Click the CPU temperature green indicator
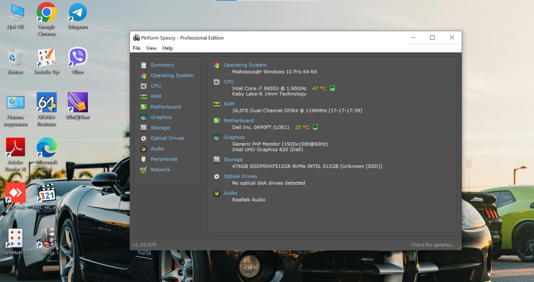Image resolution: width=534 pixels, height=282 pixels. [332, 88]
